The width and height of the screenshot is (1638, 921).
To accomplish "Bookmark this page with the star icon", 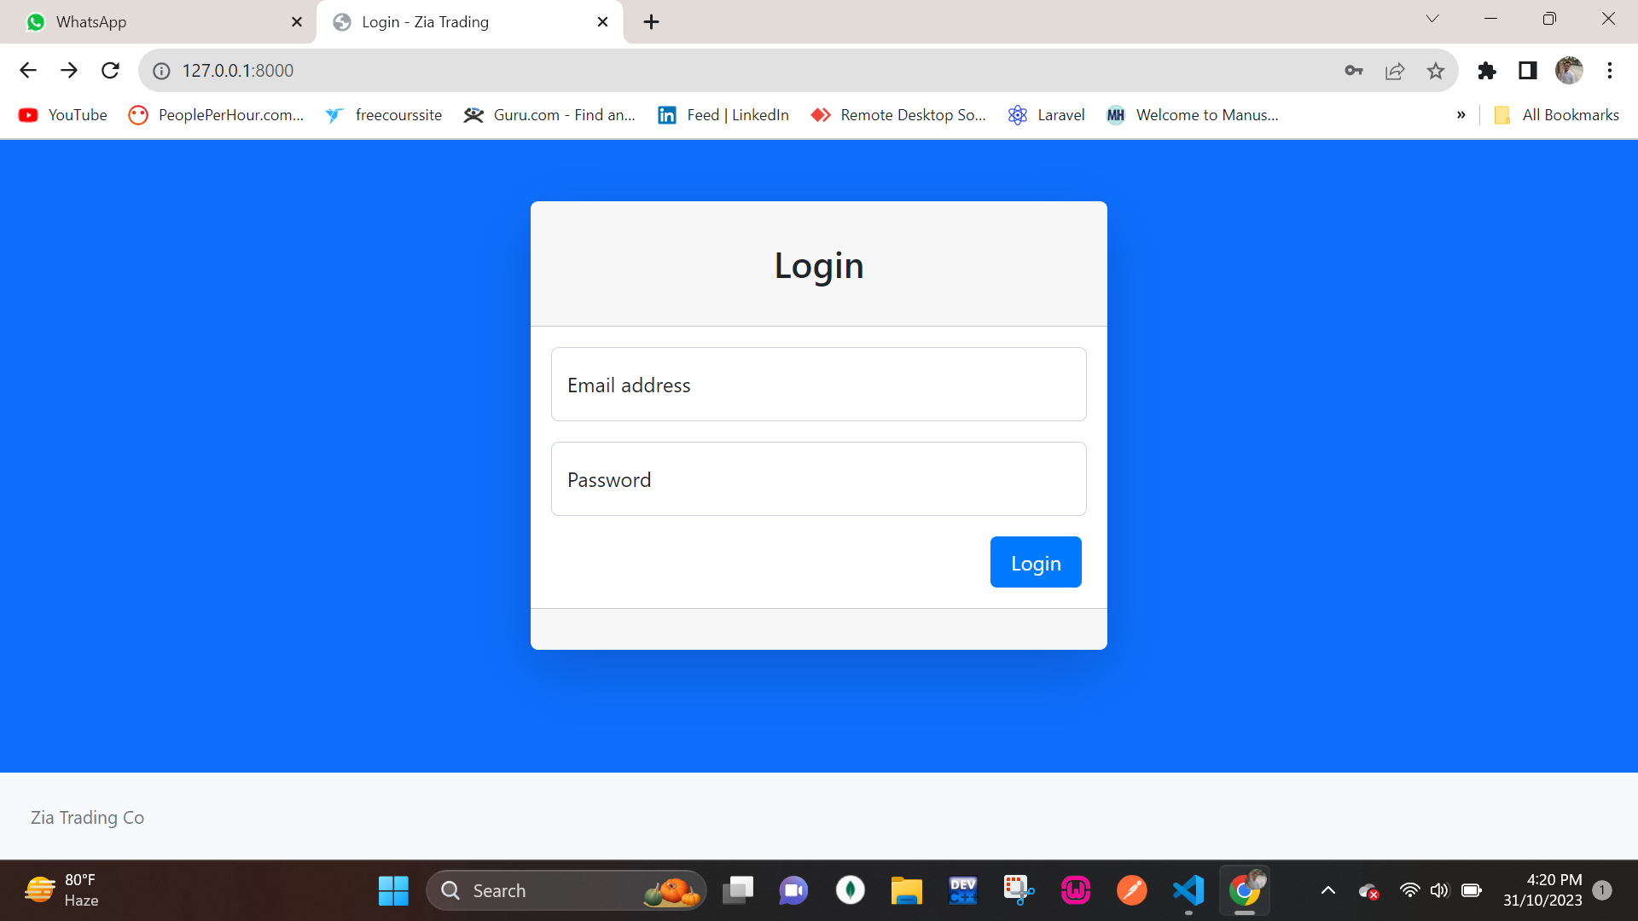I will [x=1436, y=71].
